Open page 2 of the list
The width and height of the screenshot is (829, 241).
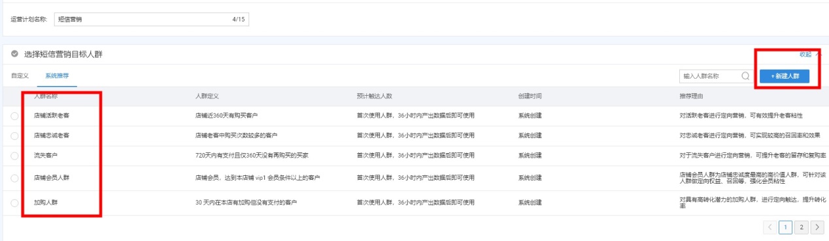tap(802, 227)
